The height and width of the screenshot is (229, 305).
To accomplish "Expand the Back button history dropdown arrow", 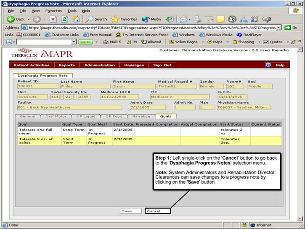I will pos(29,19).
